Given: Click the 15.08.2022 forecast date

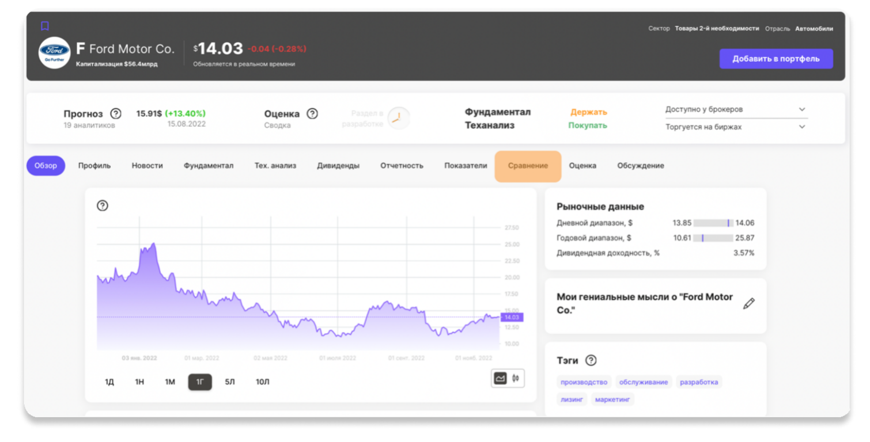Looking at the screenshot, I should click(187, 124).
